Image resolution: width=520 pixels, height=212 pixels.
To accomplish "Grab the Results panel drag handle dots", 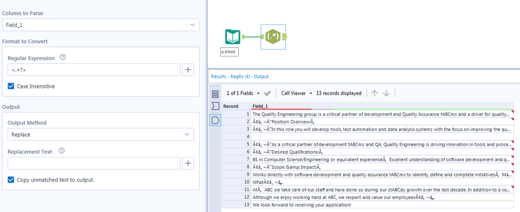I will [x=215, y=86].
